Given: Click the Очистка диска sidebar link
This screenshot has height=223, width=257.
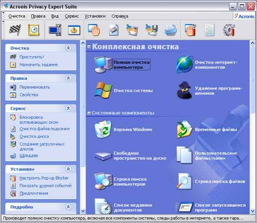Looking at the screenshot, I should pyautogui.click(x=34, y=137).
